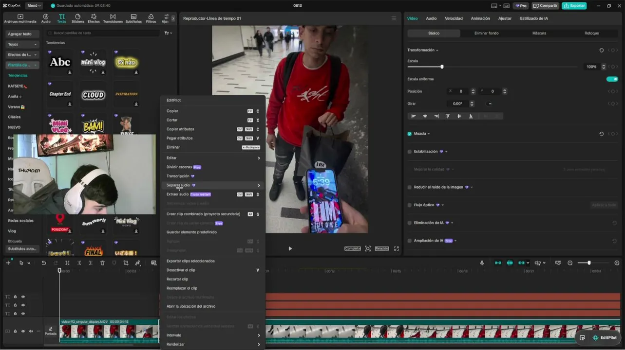Delete the selected clip with trash icon
This screenshot has height=350, width=625.
[102, 263]
